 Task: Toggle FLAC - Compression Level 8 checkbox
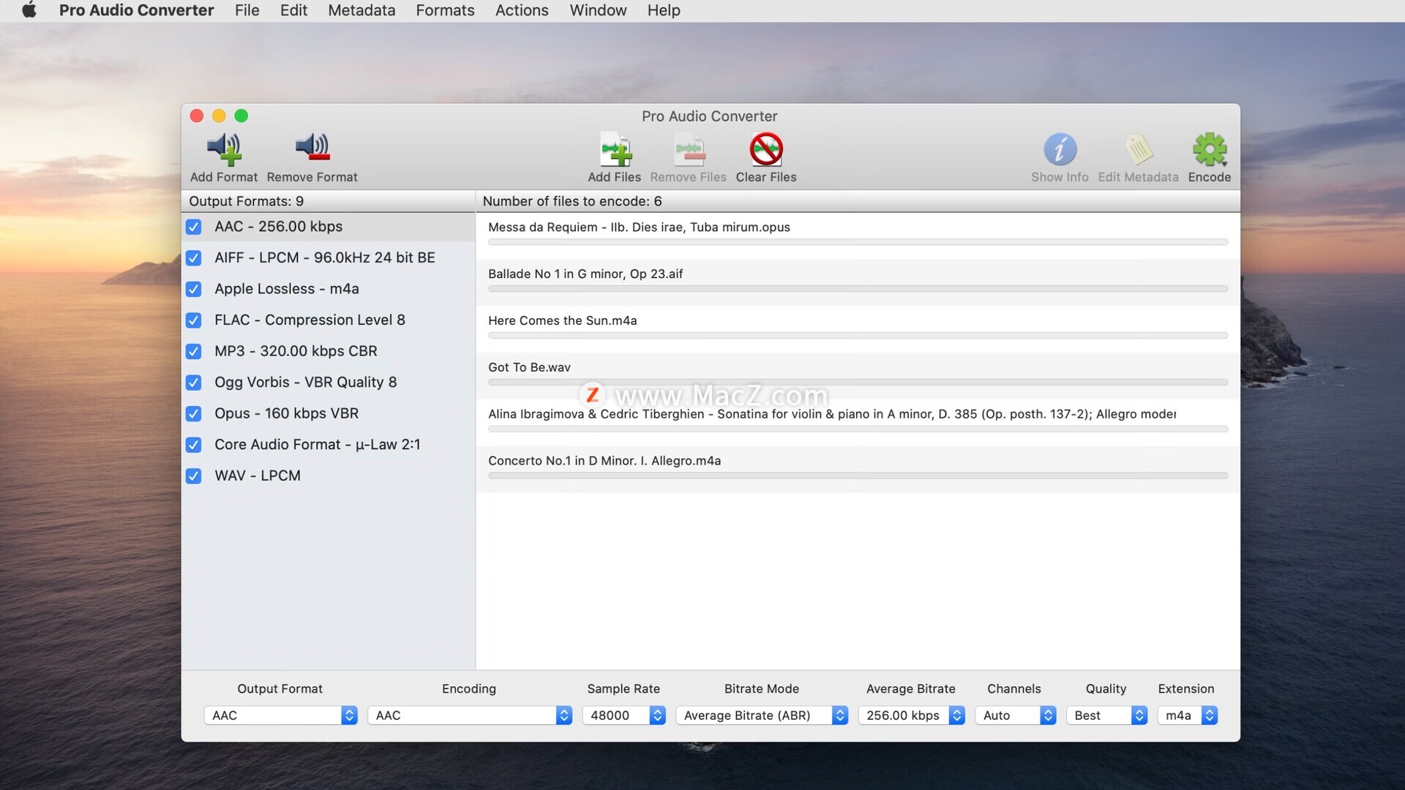[x=194, y=320]
